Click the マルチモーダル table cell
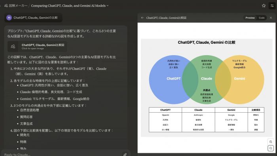Image resolution: width=277 pixels, height=156 pixels. [x=231, y=120]
